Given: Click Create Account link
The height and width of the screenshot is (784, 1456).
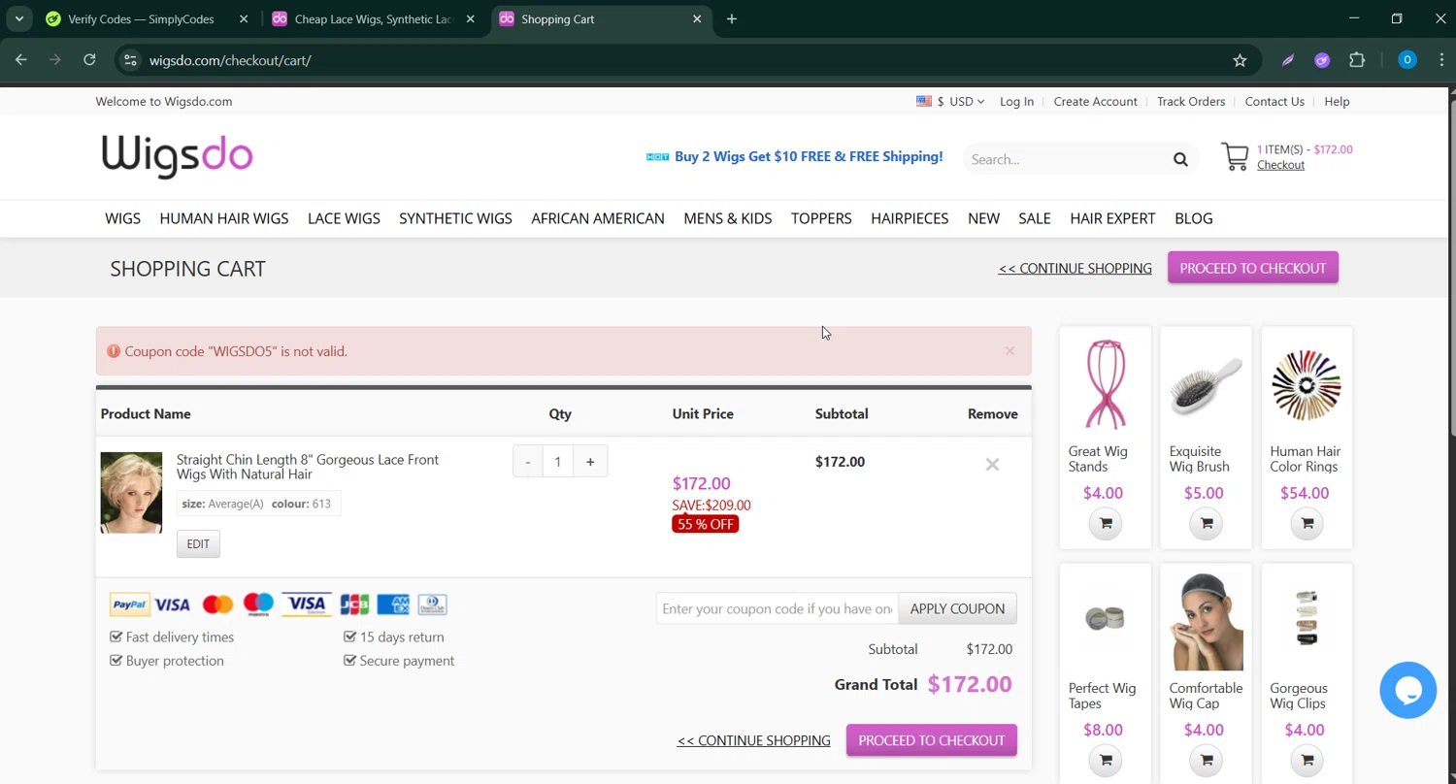Looking at the screenshot, I should pos(1096,101).
